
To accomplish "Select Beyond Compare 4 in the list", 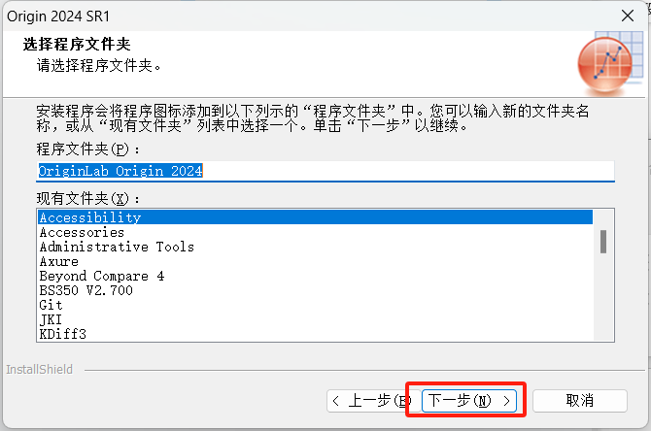I will click(x=315, y=276).
